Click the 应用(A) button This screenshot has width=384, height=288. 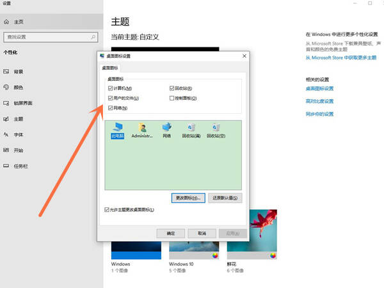pos(233,233)
